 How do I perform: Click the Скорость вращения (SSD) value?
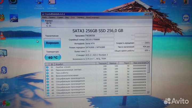142,43
